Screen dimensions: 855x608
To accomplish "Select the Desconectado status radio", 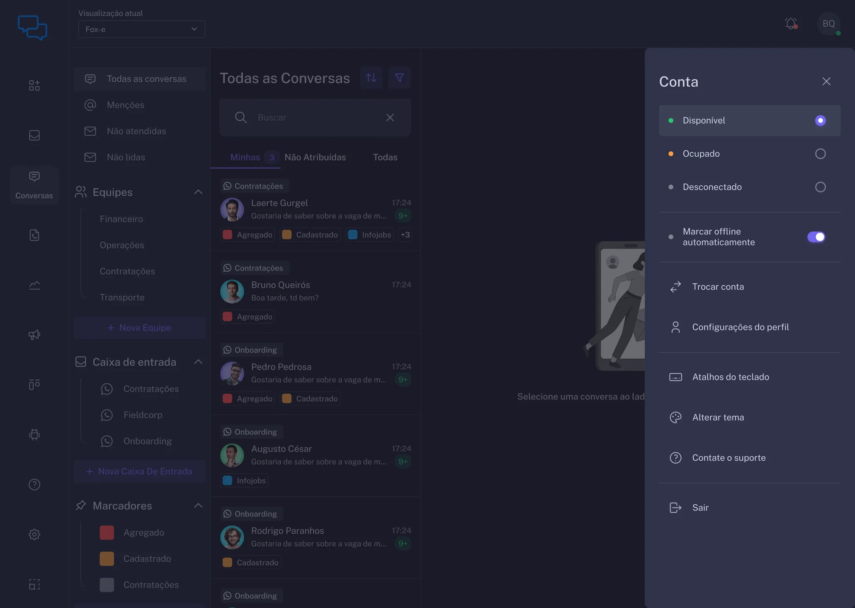I will 820,187.
